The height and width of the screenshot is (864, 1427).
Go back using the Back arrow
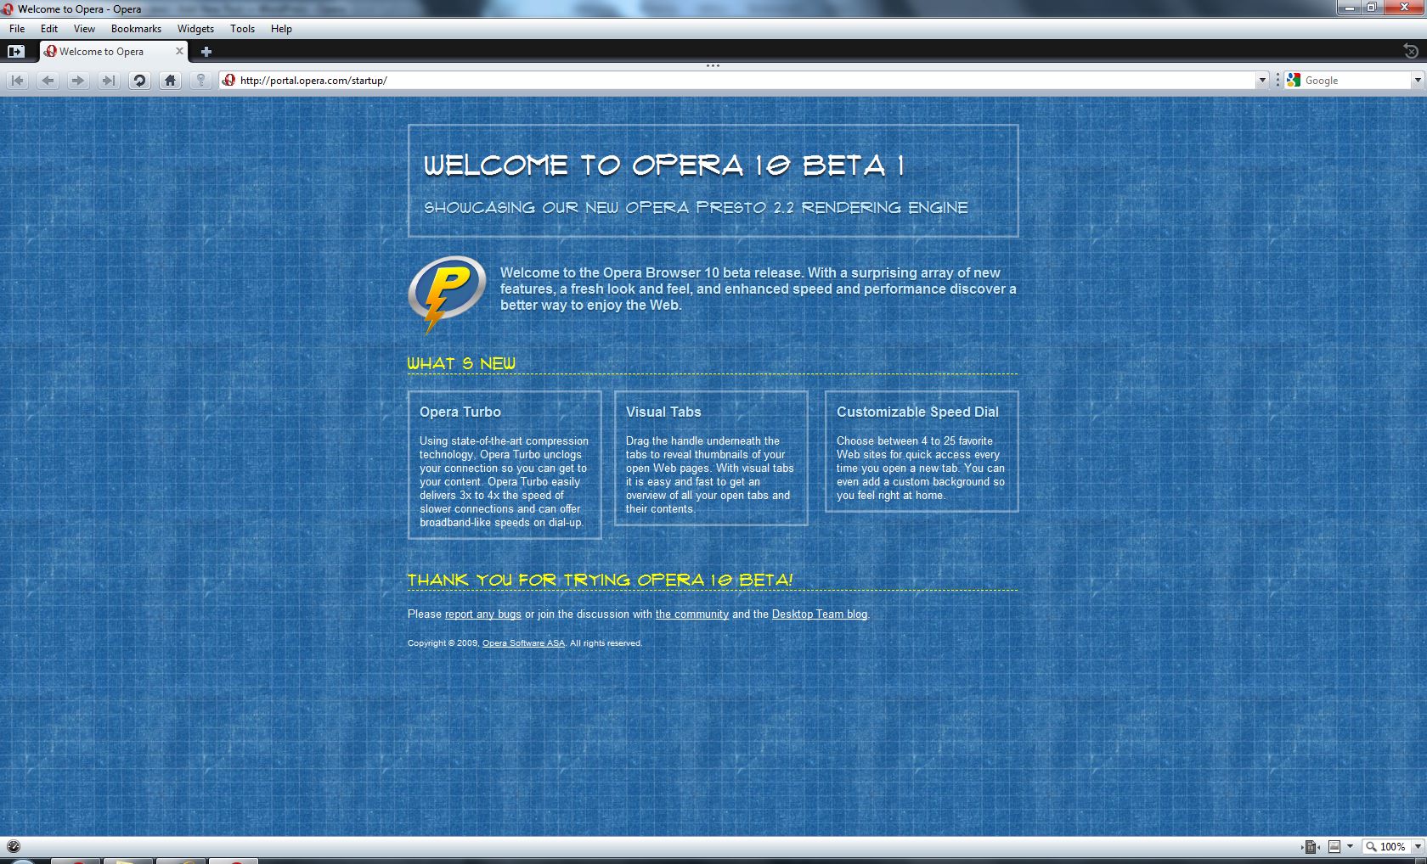[x=48, y=81]
